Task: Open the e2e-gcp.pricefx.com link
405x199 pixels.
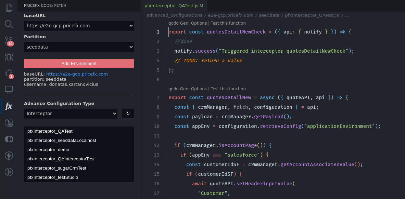Action: click(77, 74)
